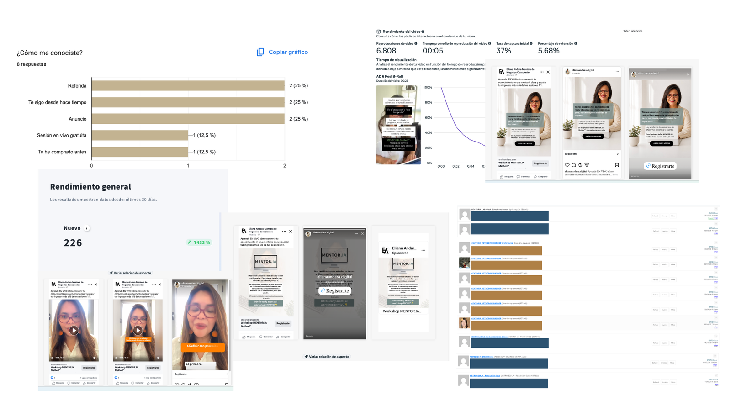Click the Copiar gráfico copy button
The image size is (731, 411).
[282, 52]
